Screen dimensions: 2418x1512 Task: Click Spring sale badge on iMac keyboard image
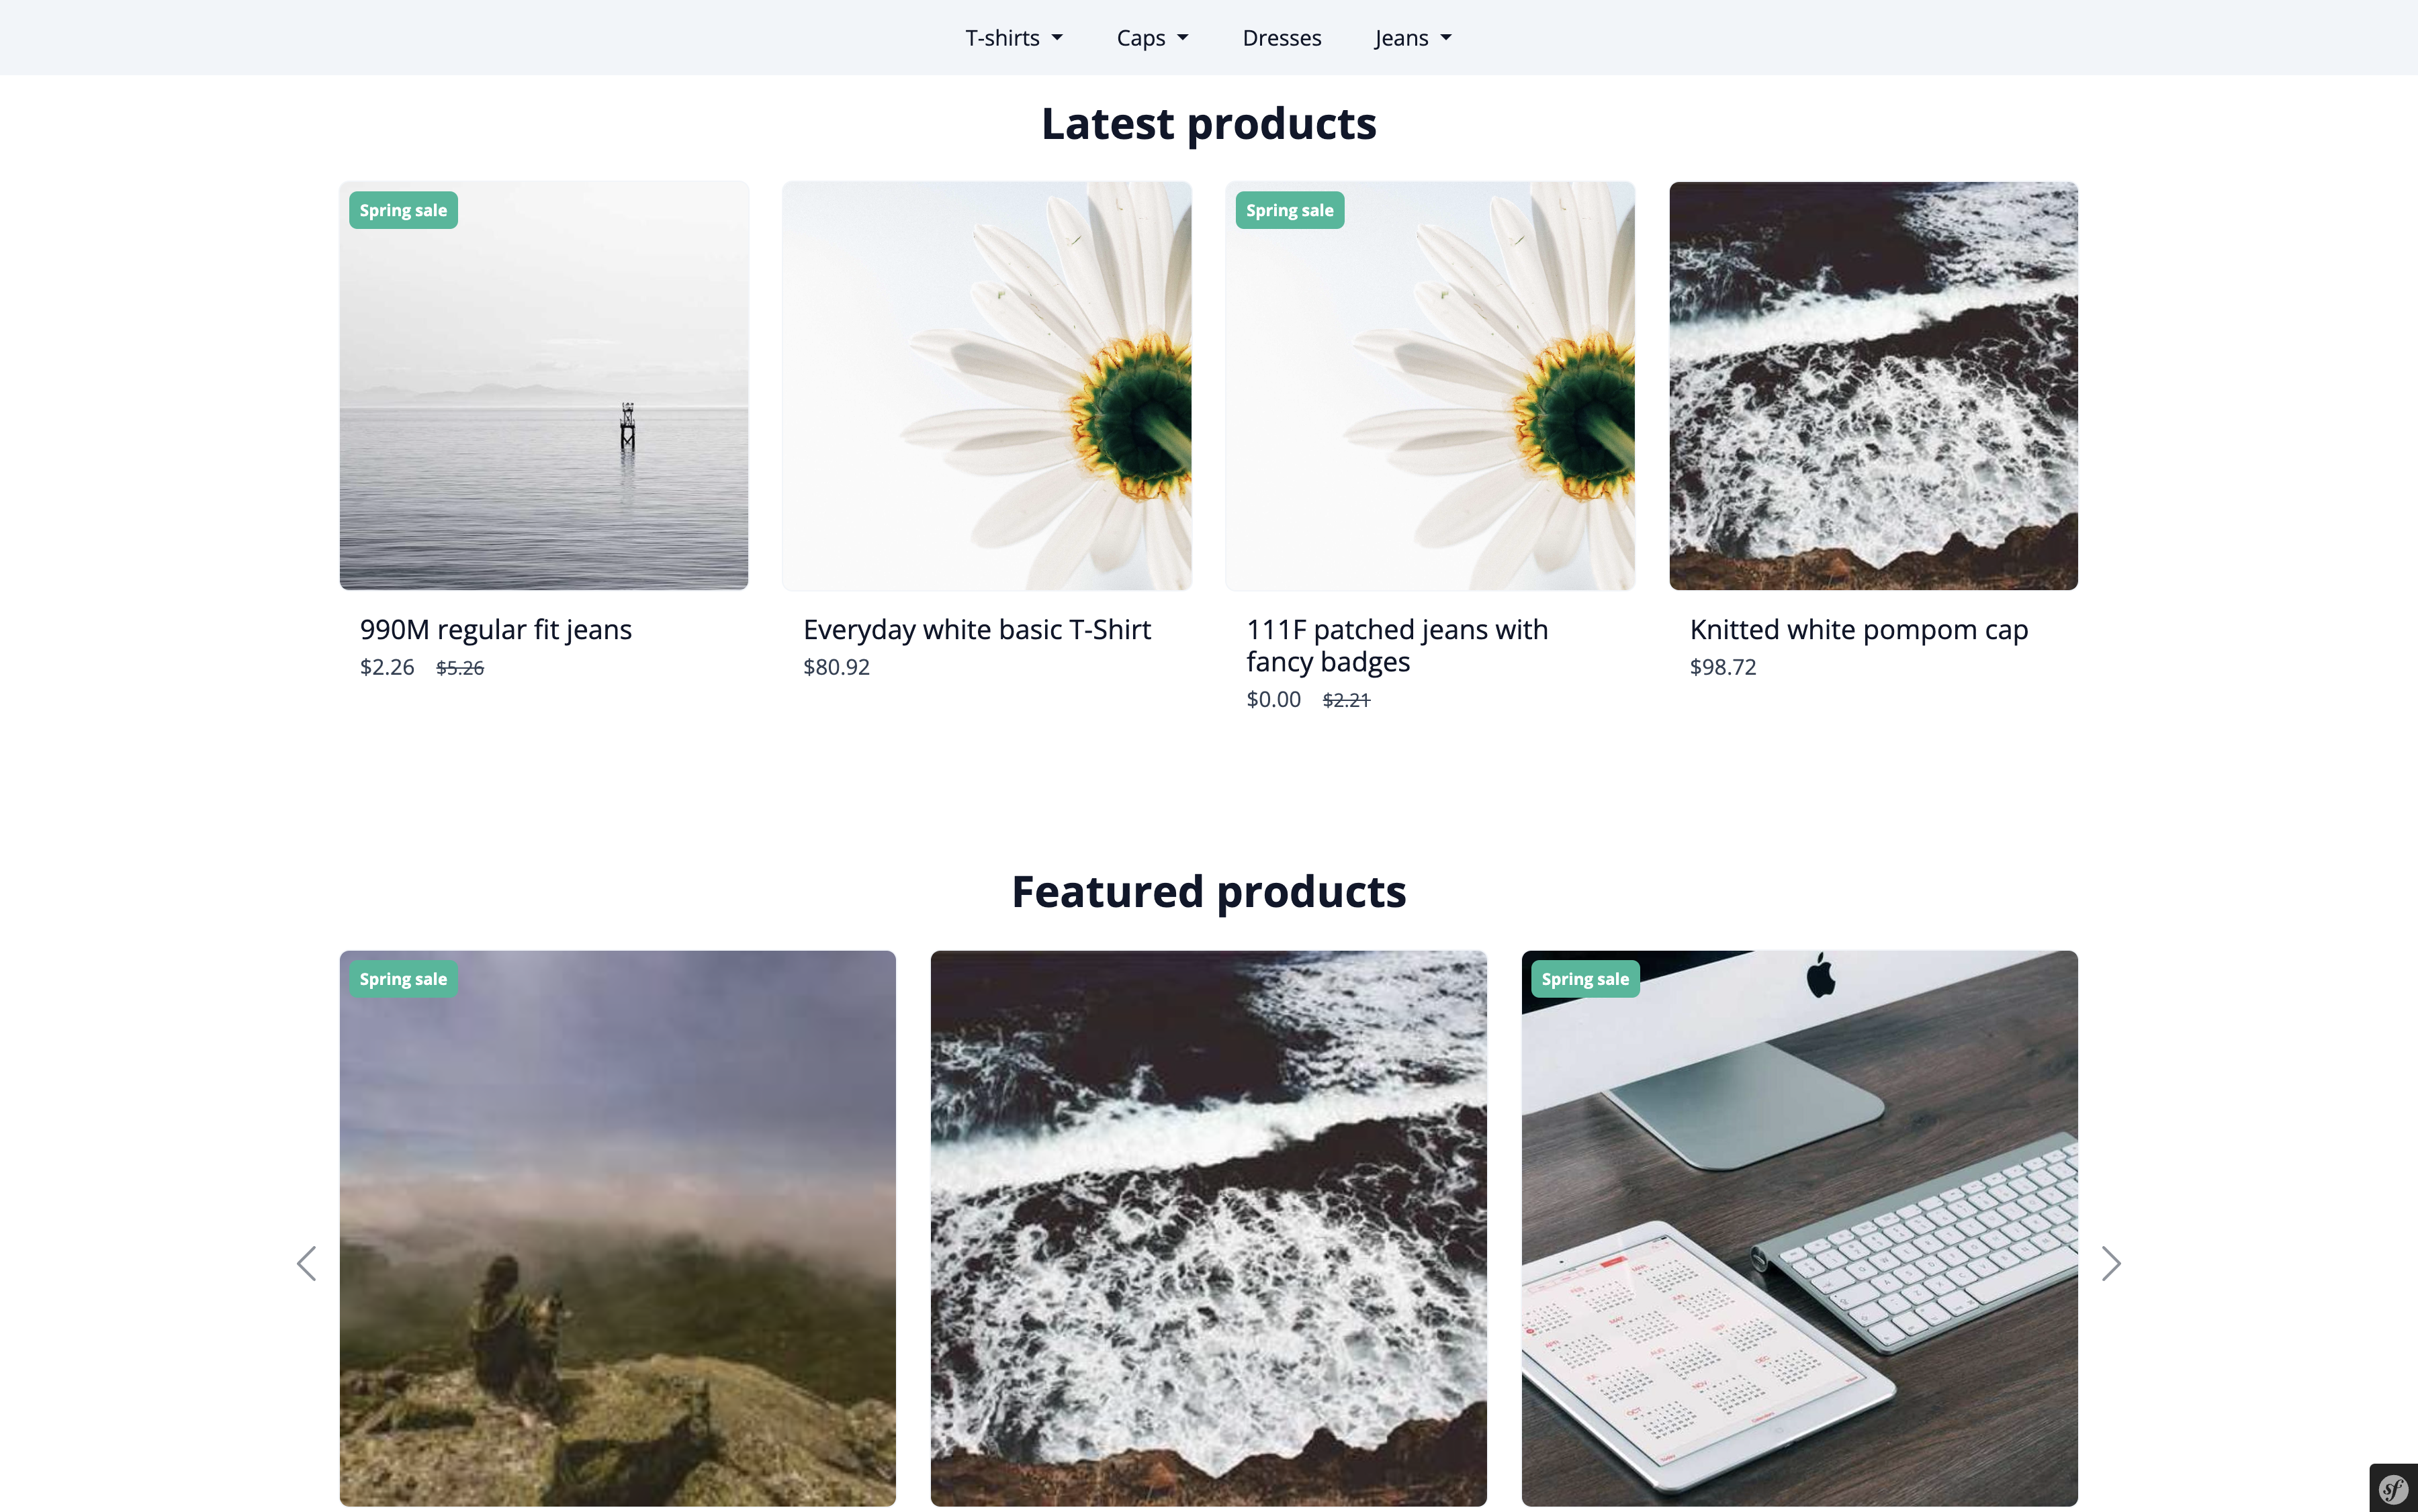pos(1584,979)
